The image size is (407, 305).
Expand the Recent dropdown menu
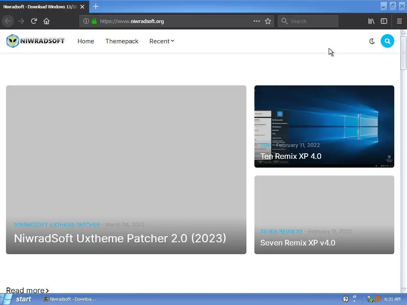click(x=161, y=41)
